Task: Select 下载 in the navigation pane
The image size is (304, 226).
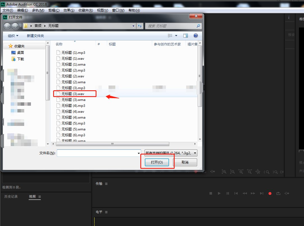Action: tap(18, 59)
